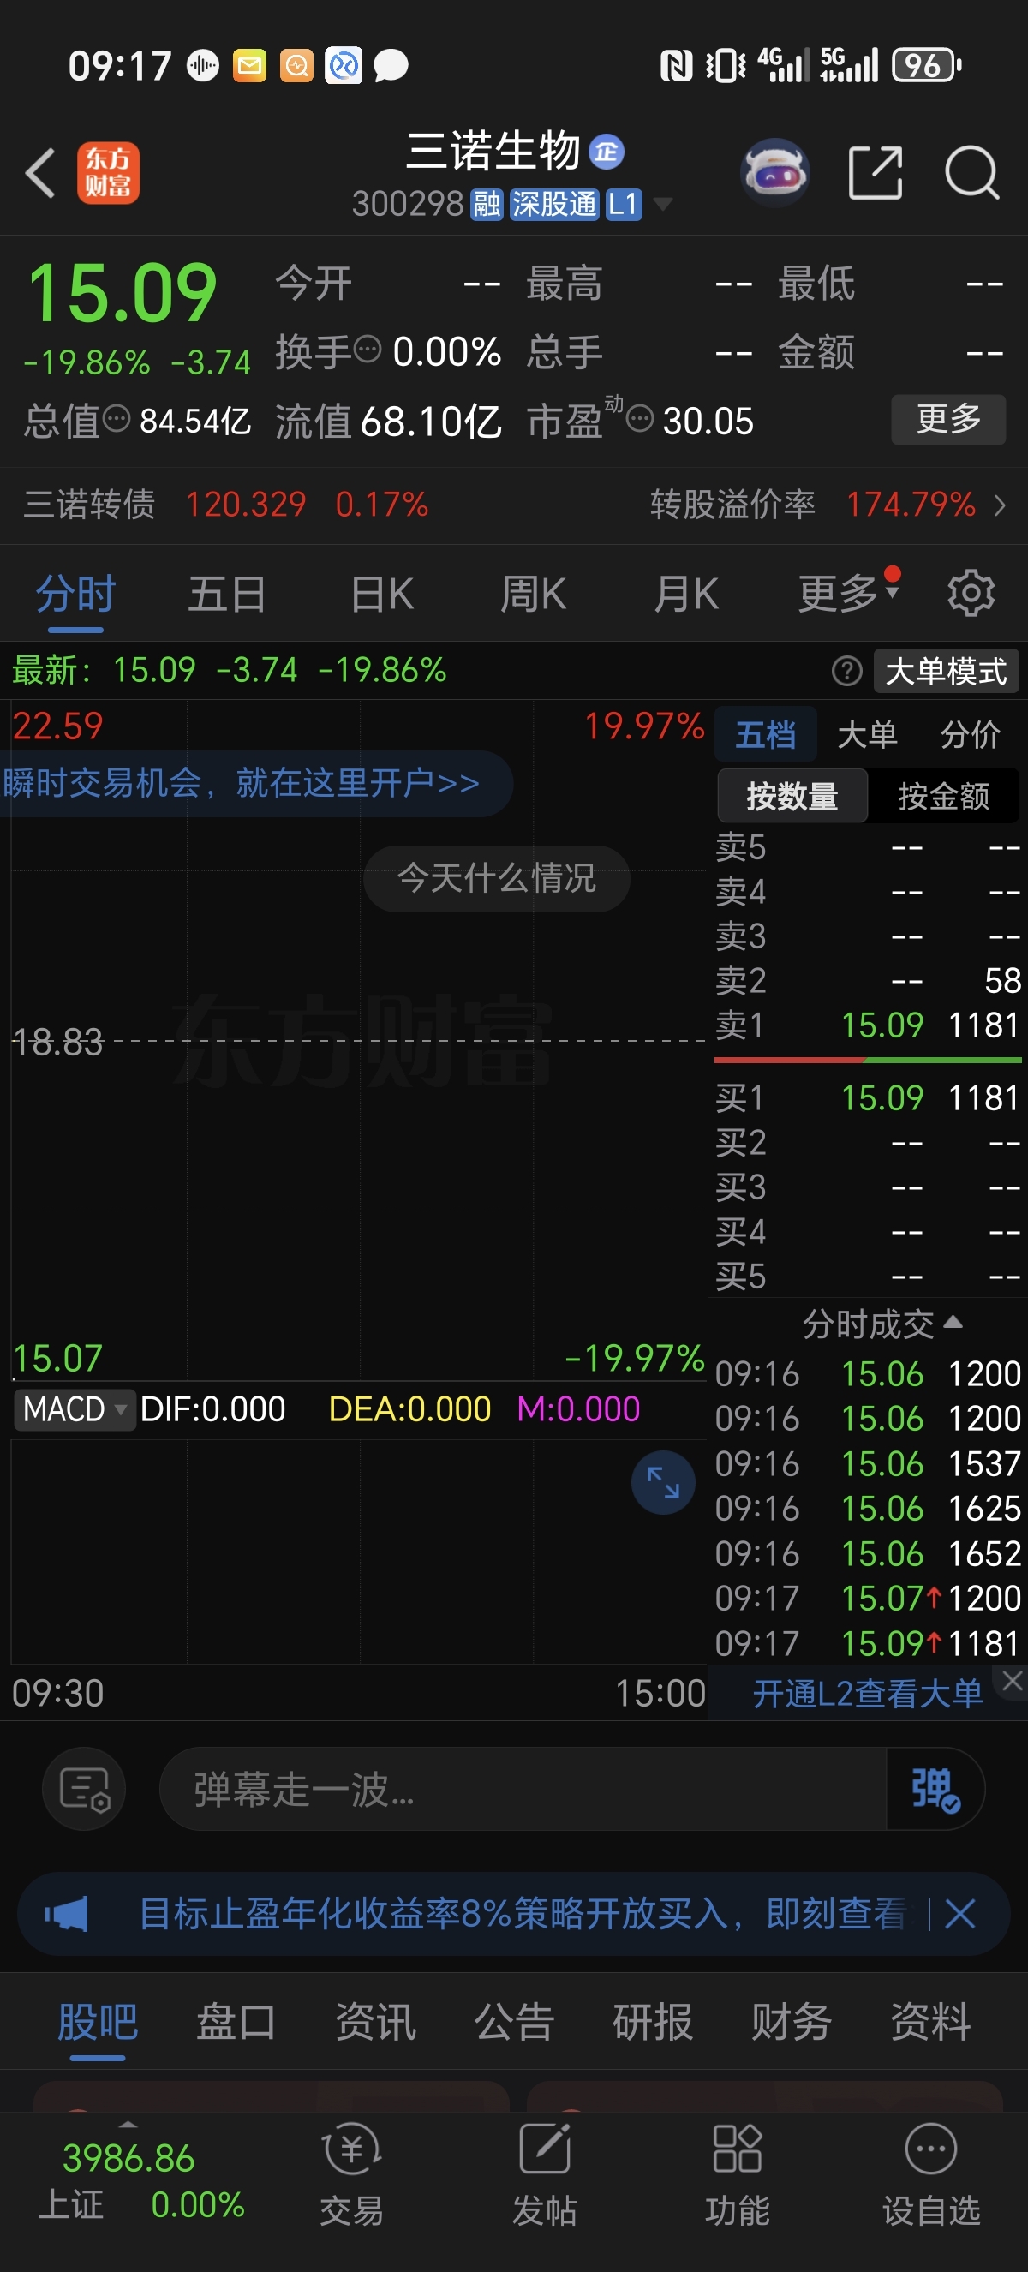Screen dimensions: 1028x2272
Task: Enable 大单模式
Action: [946, 671]
